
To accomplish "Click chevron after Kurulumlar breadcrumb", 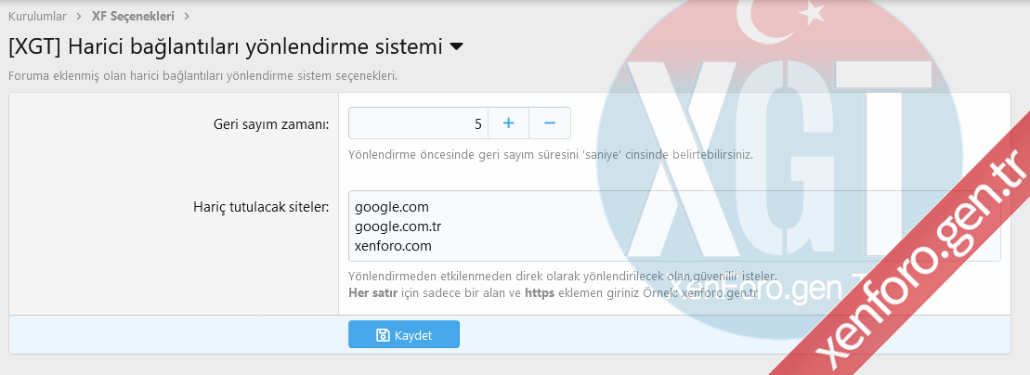I will point(80,16).
